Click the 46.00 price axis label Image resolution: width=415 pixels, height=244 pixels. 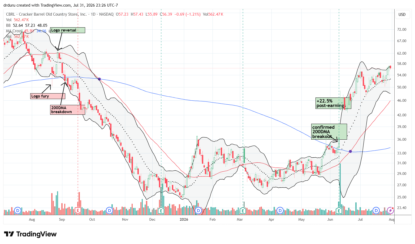pyautogui.click(x=402, y=100)
